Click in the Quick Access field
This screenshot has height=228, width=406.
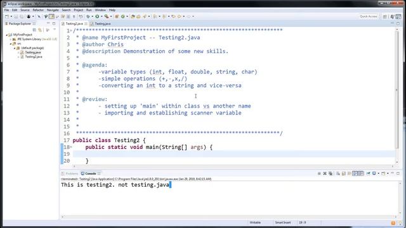click(x=369, y=16)
